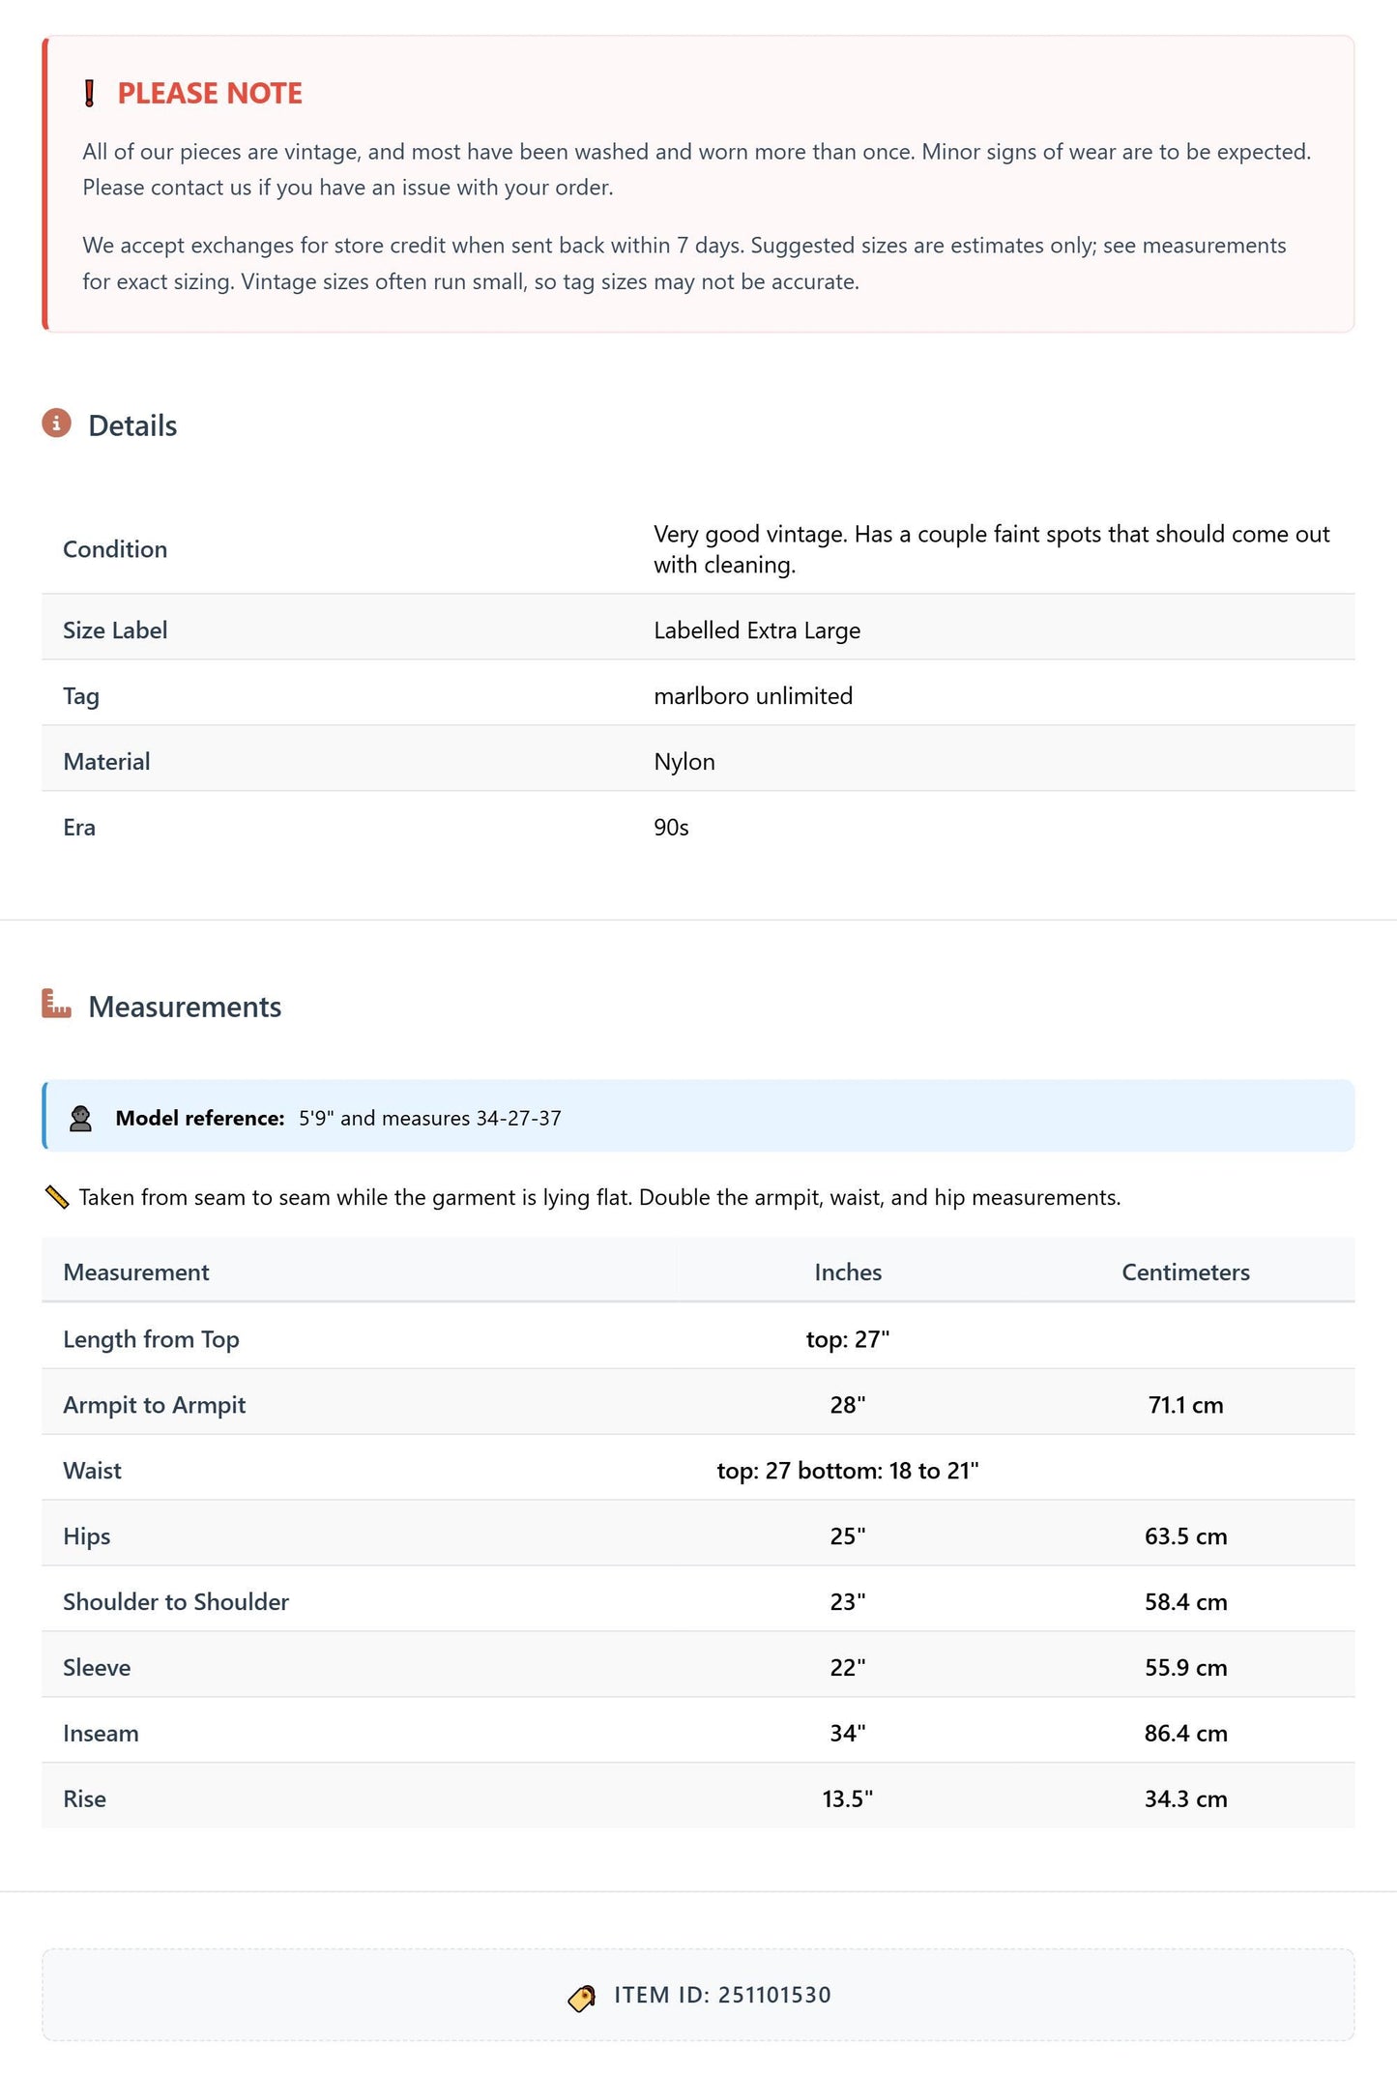
Task: Click the Centimeters column header
Action: [x=1185, y=1272]
